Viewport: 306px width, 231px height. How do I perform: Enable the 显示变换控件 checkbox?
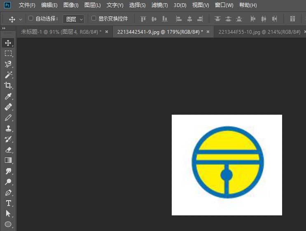[93, 18]
